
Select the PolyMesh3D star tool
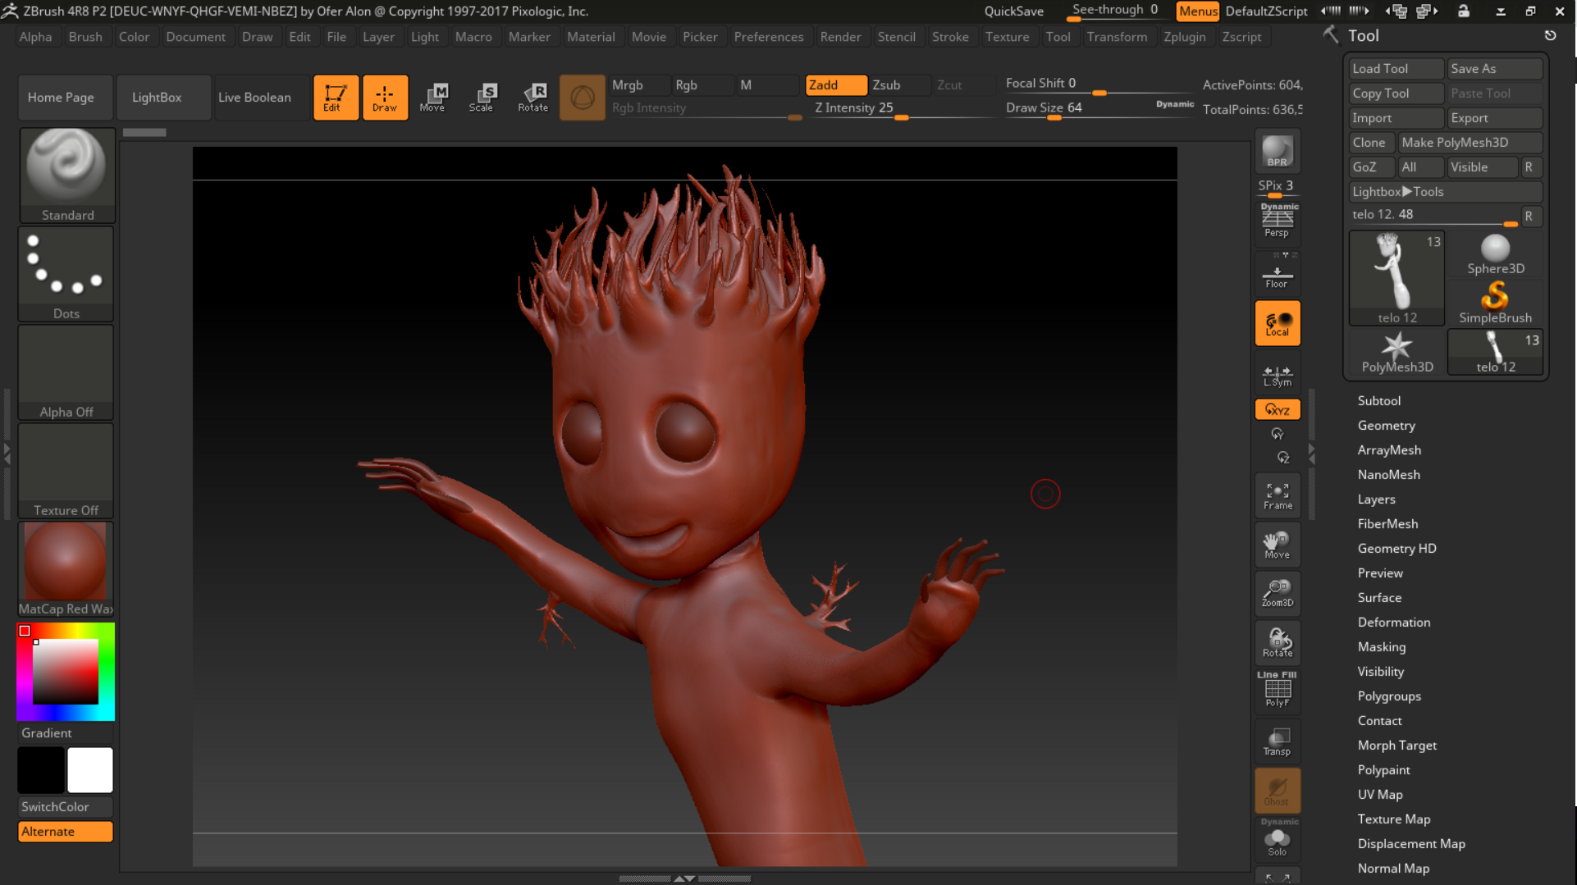pos(1396,352)
